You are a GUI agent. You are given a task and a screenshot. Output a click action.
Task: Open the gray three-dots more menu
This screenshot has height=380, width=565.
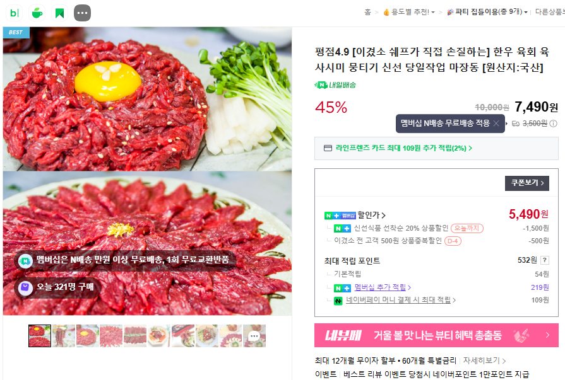click(x=82, y=13)
